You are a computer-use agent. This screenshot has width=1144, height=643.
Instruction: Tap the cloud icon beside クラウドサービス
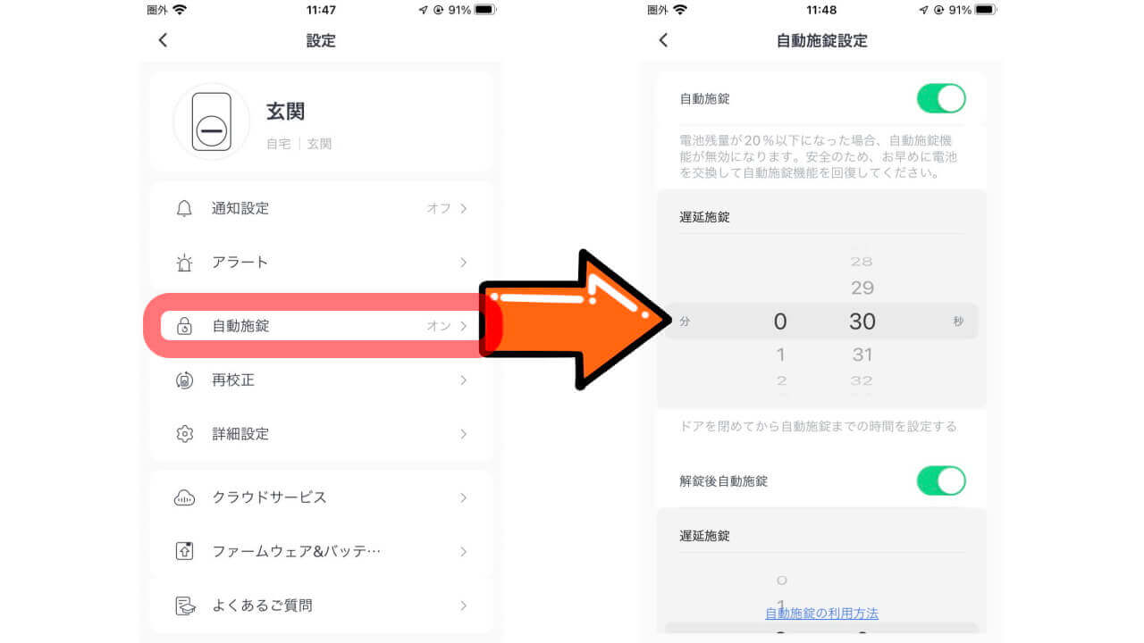pyautogui.click(x=184, y=497)
